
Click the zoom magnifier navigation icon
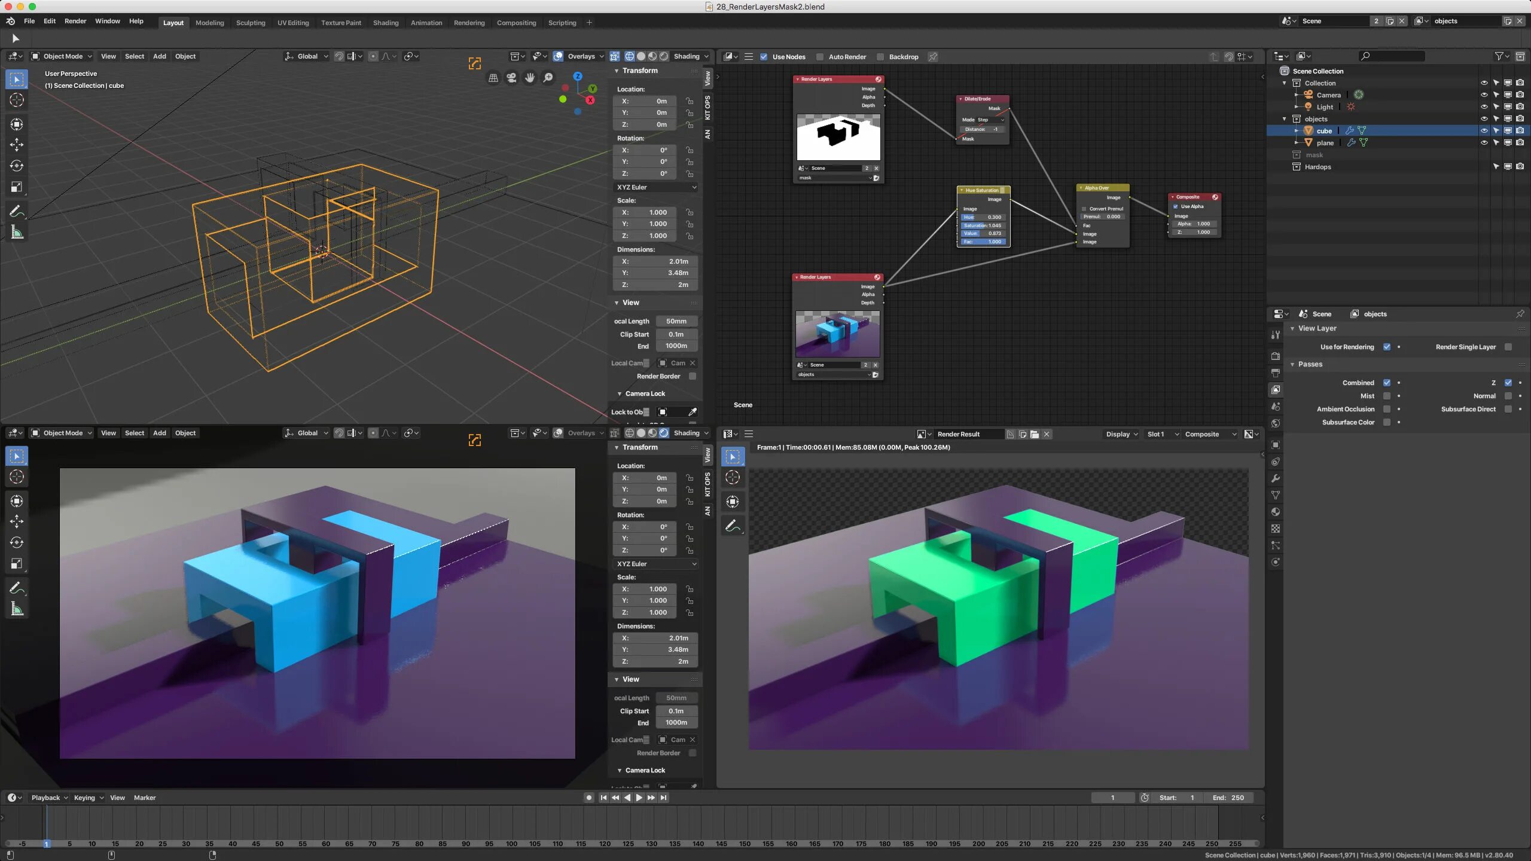548,78
